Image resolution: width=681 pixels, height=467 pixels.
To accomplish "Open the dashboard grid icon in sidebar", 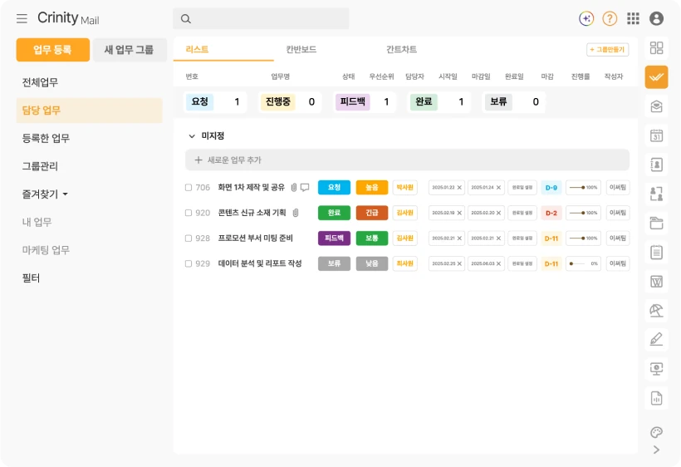I will click(656, 47).
